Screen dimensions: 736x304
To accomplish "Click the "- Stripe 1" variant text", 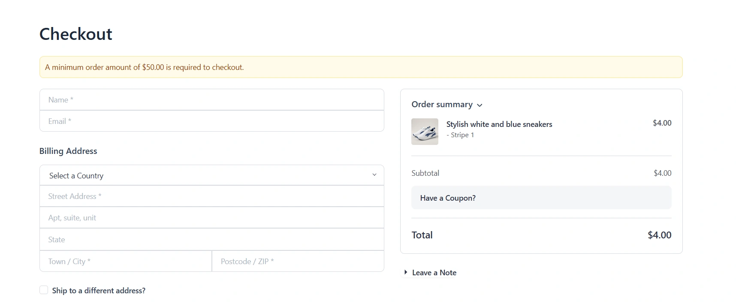I will click(x=460, y=135).
